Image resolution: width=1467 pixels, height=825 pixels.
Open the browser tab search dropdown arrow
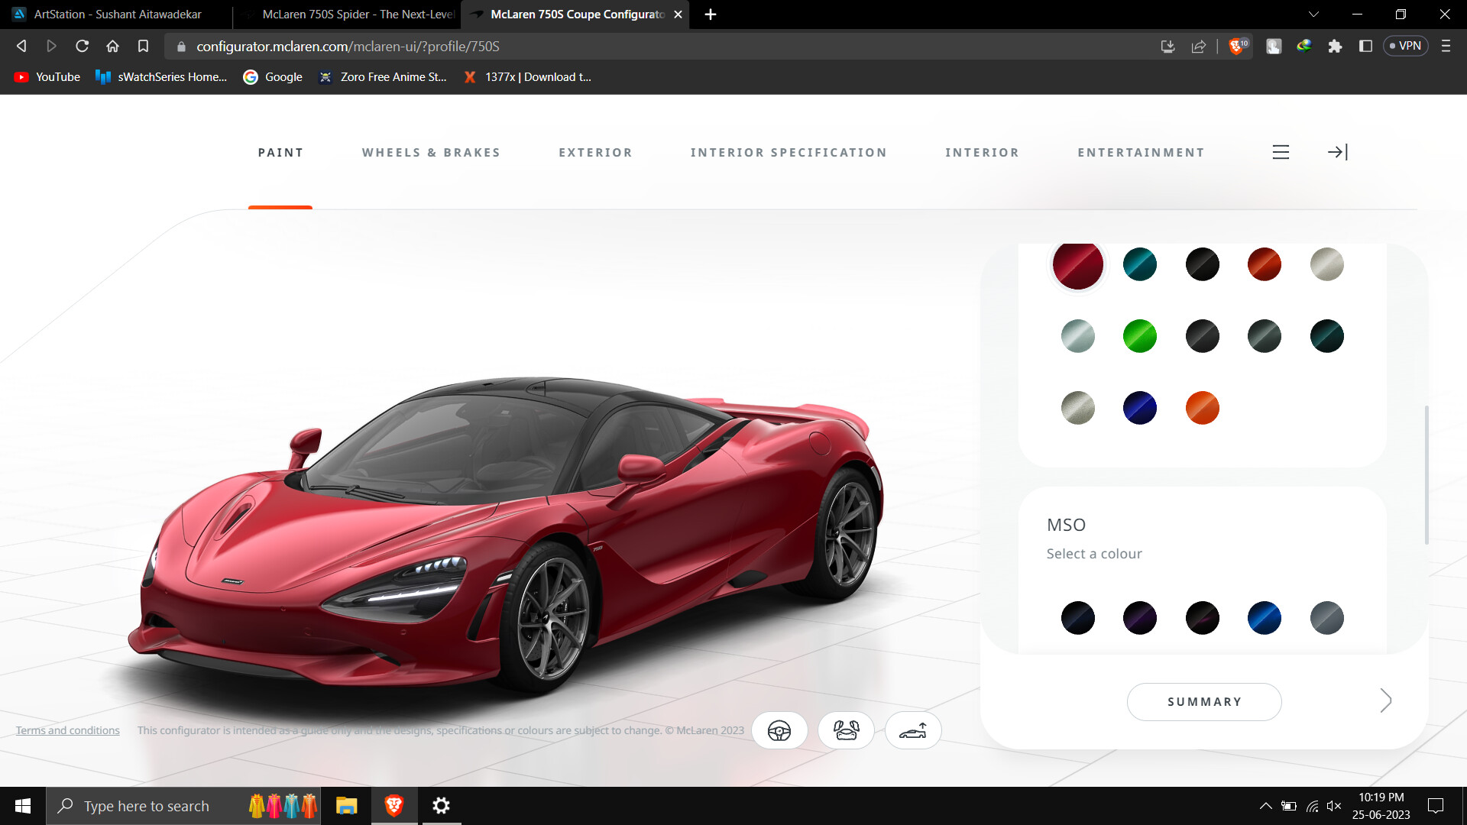[x=1313, y=14]
